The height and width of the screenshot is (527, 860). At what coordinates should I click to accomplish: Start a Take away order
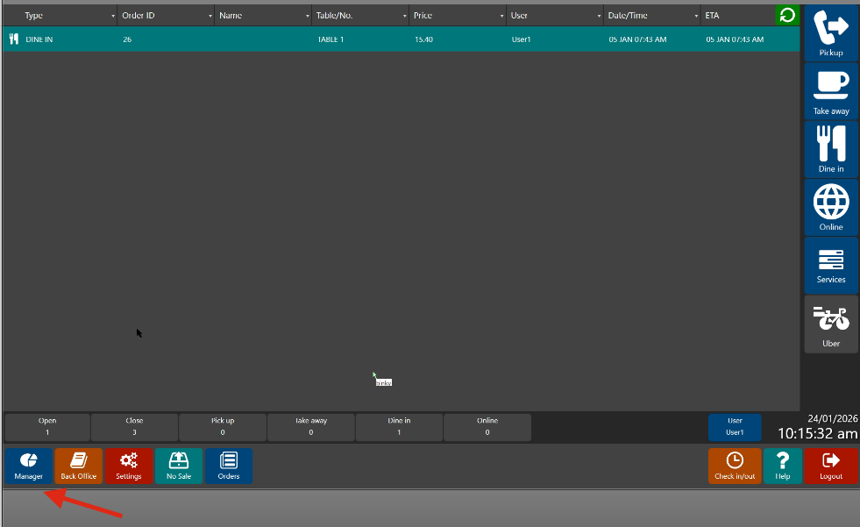coord(831,91)
